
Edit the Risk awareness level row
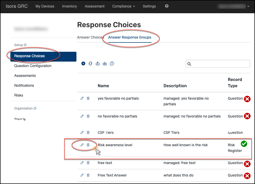[82, 145]
